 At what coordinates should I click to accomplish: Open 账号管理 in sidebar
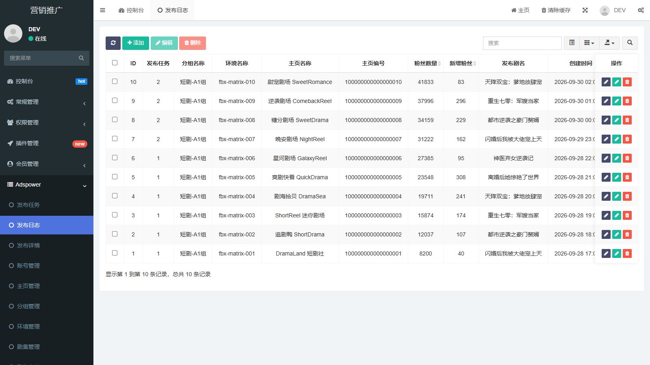click(x=47, y=266)
